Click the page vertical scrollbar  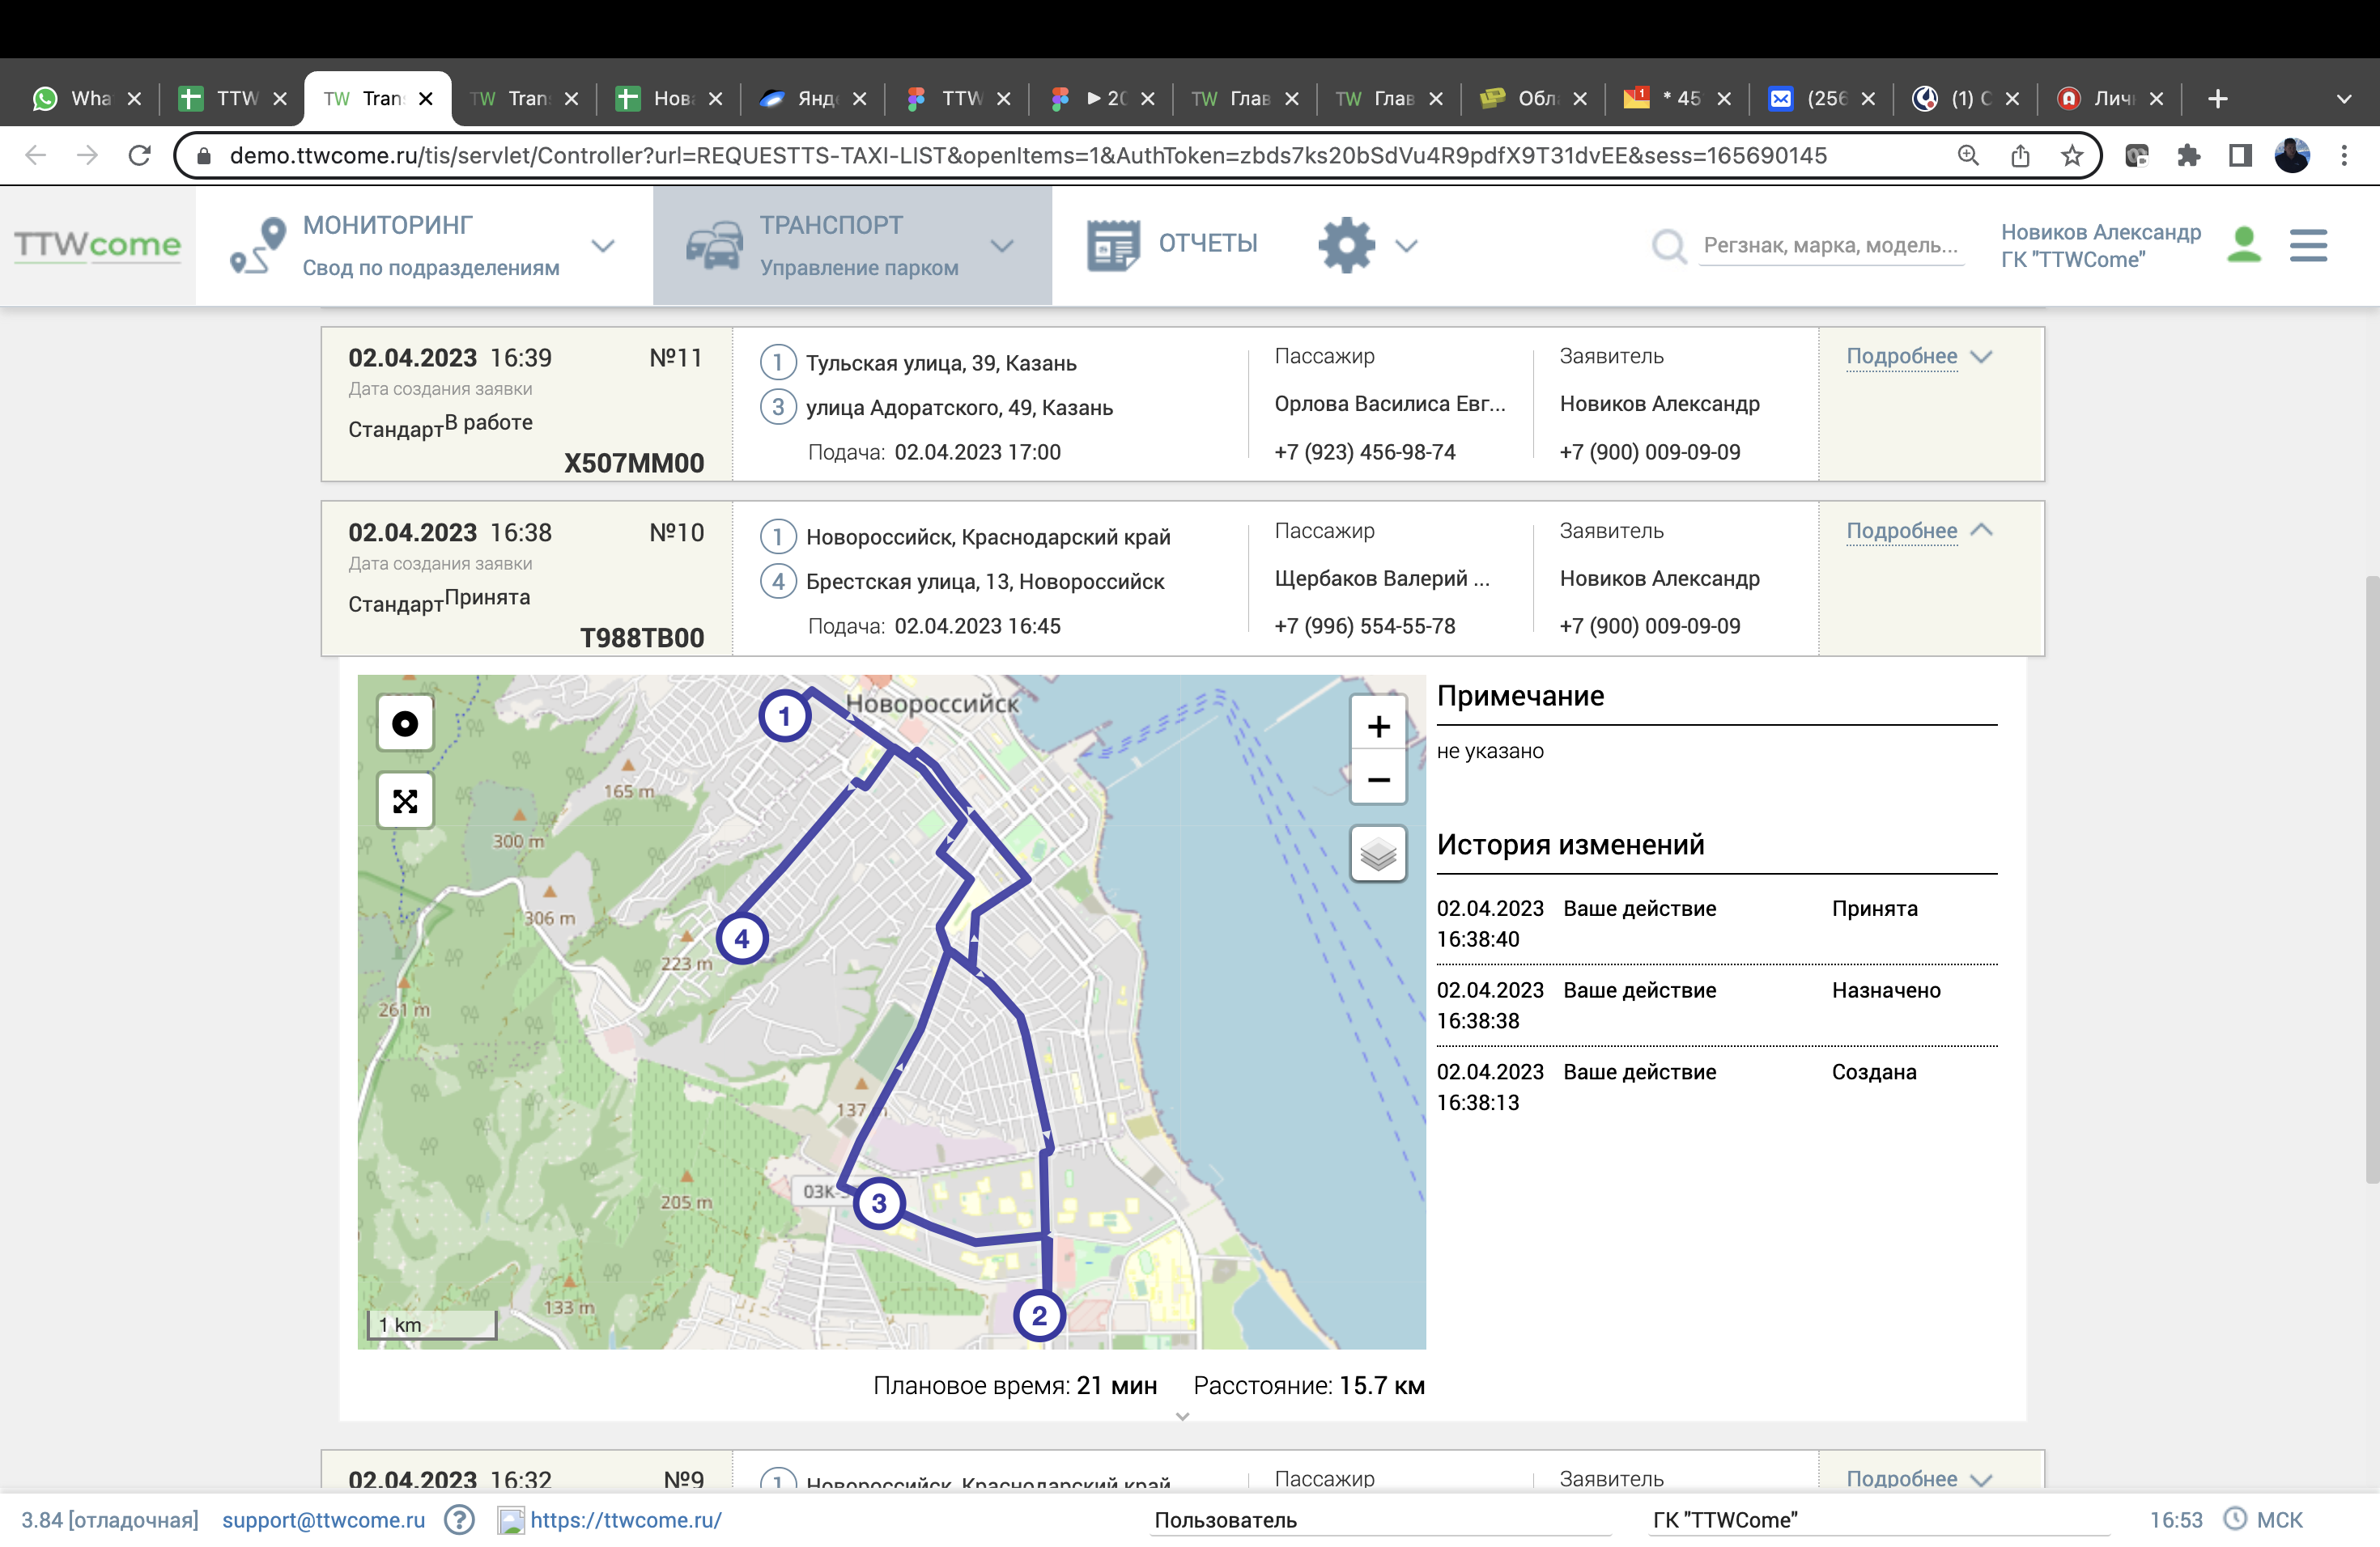coord(2371,879)
